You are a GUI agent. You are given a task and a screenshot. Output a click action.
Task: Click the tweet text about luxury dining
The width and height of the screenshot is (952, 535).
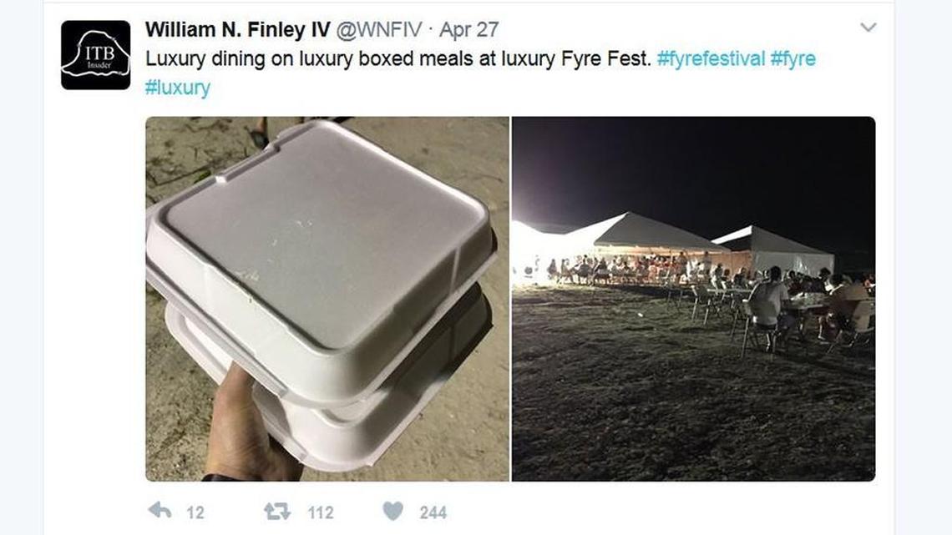click(398, 58)
